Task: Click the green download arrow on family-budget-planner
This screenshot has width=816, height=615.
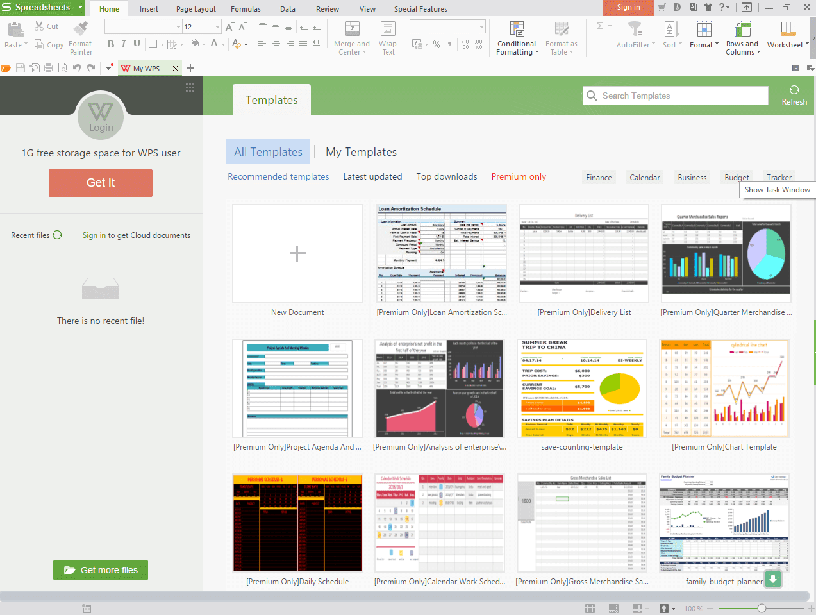Action: pyautogui.click(x=773, y=580)
